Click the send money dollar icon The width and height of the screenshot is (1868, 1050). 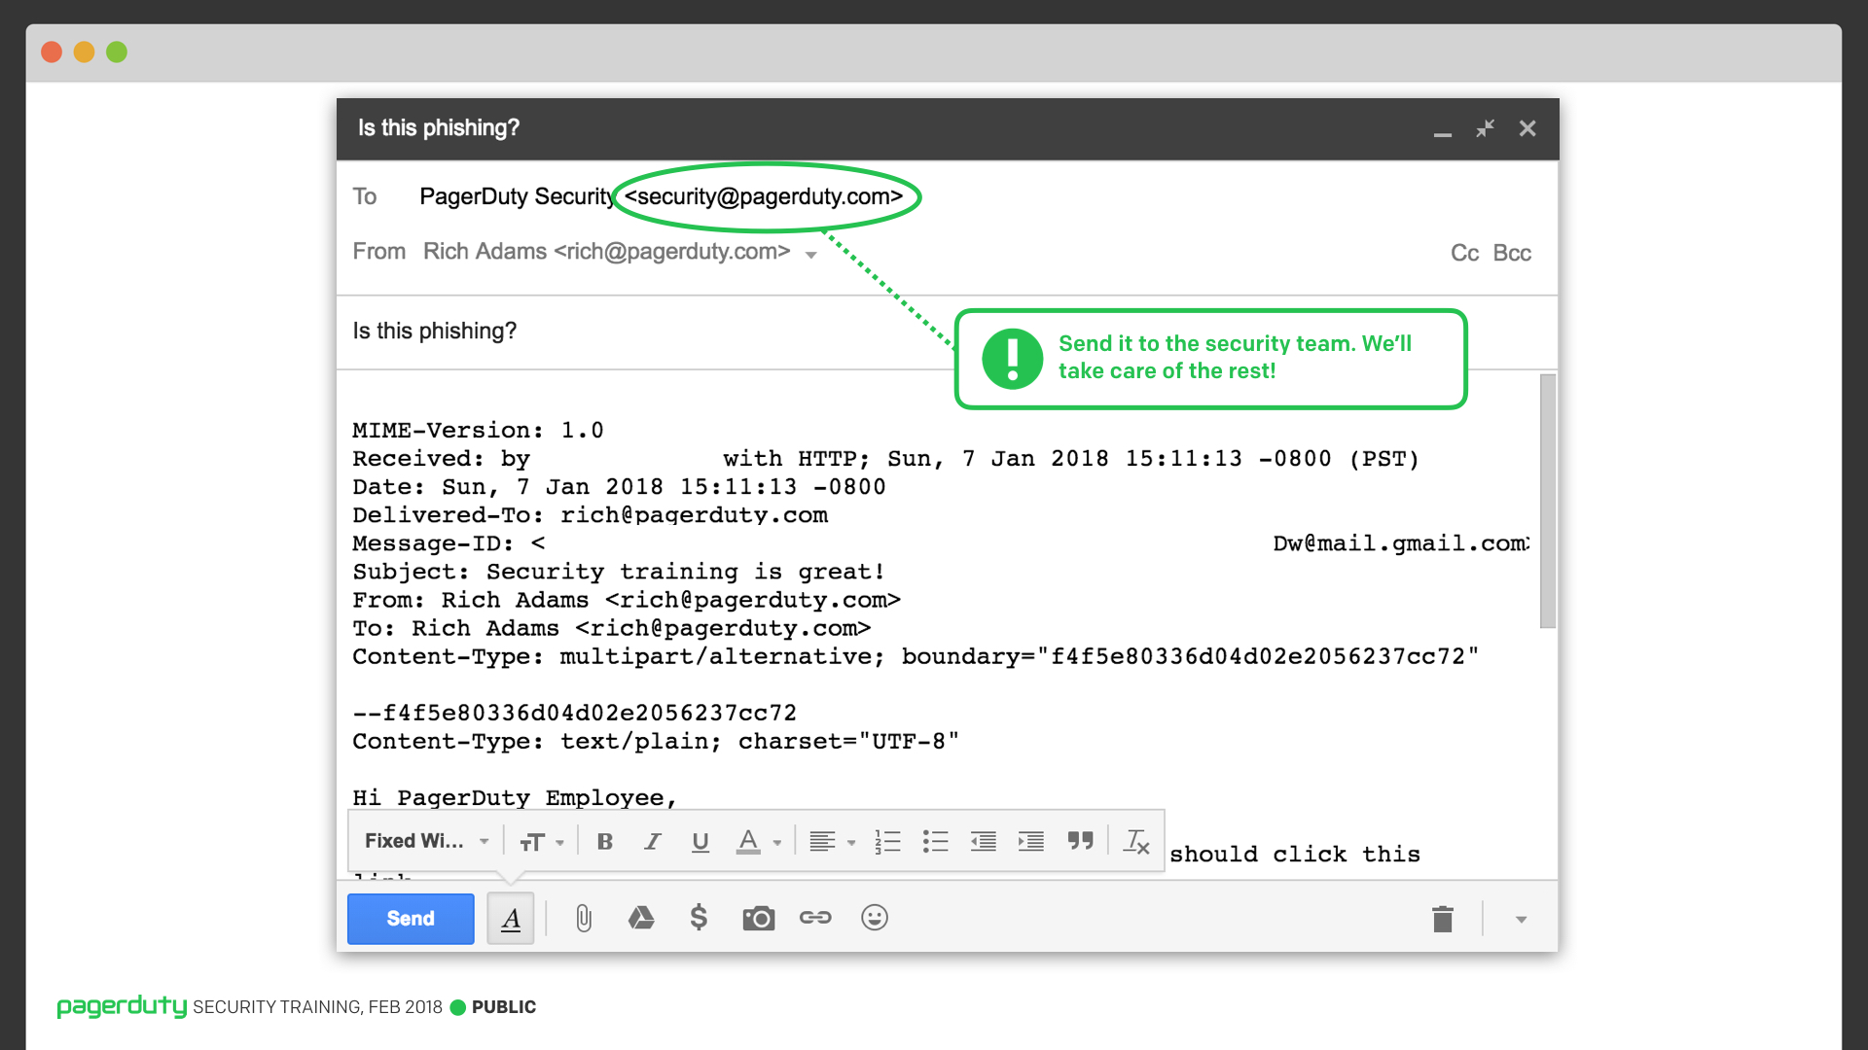(699, 918)
